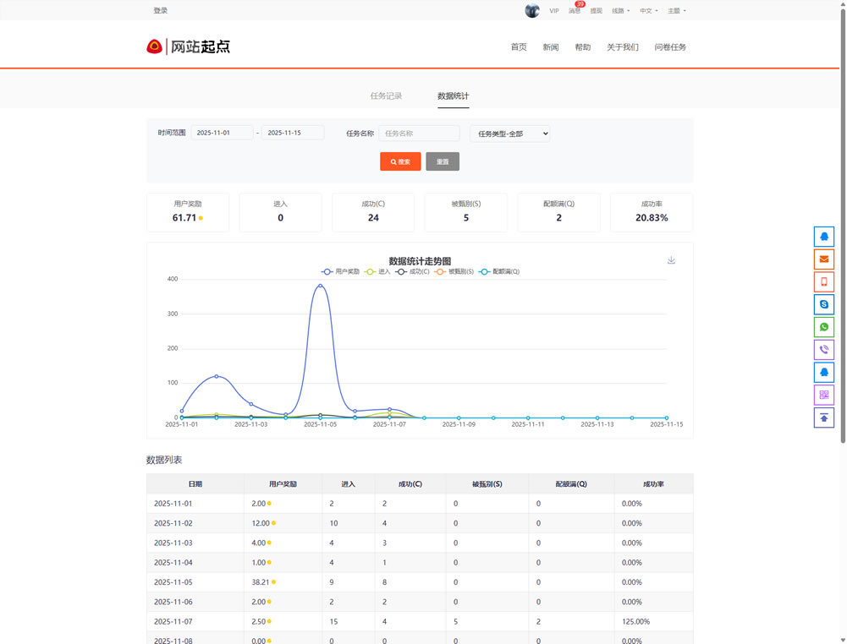Click the green WhatsApp icon

[823, 327]
